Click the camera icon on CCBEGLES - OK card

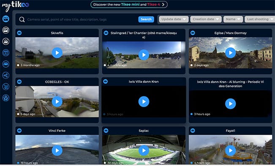coord(19,82)
